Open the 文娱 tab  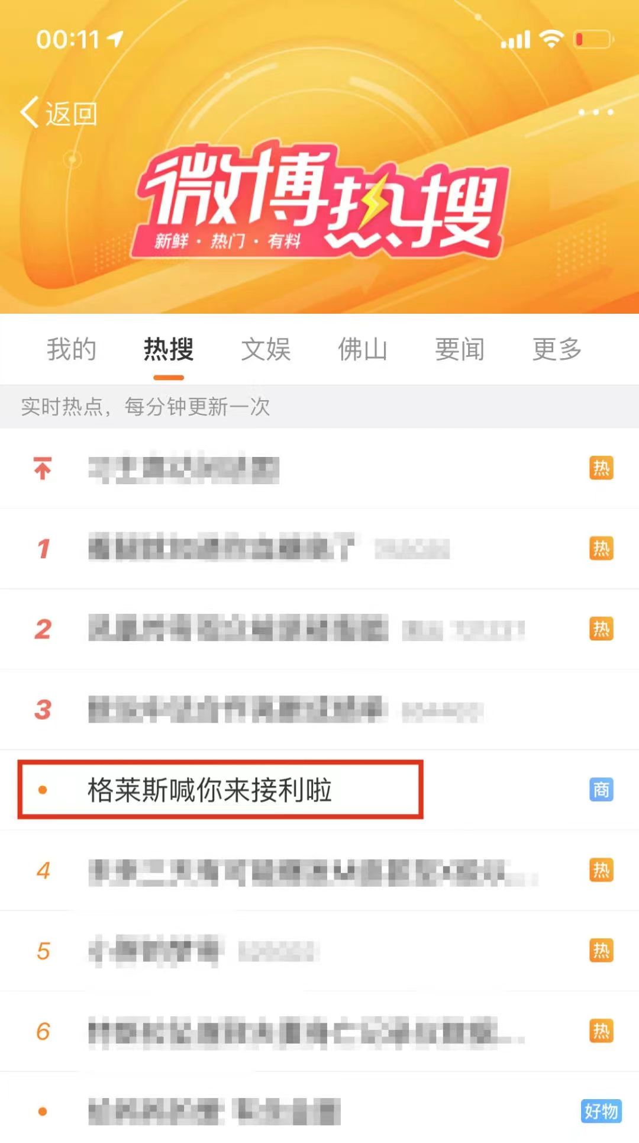coord(266,349)
